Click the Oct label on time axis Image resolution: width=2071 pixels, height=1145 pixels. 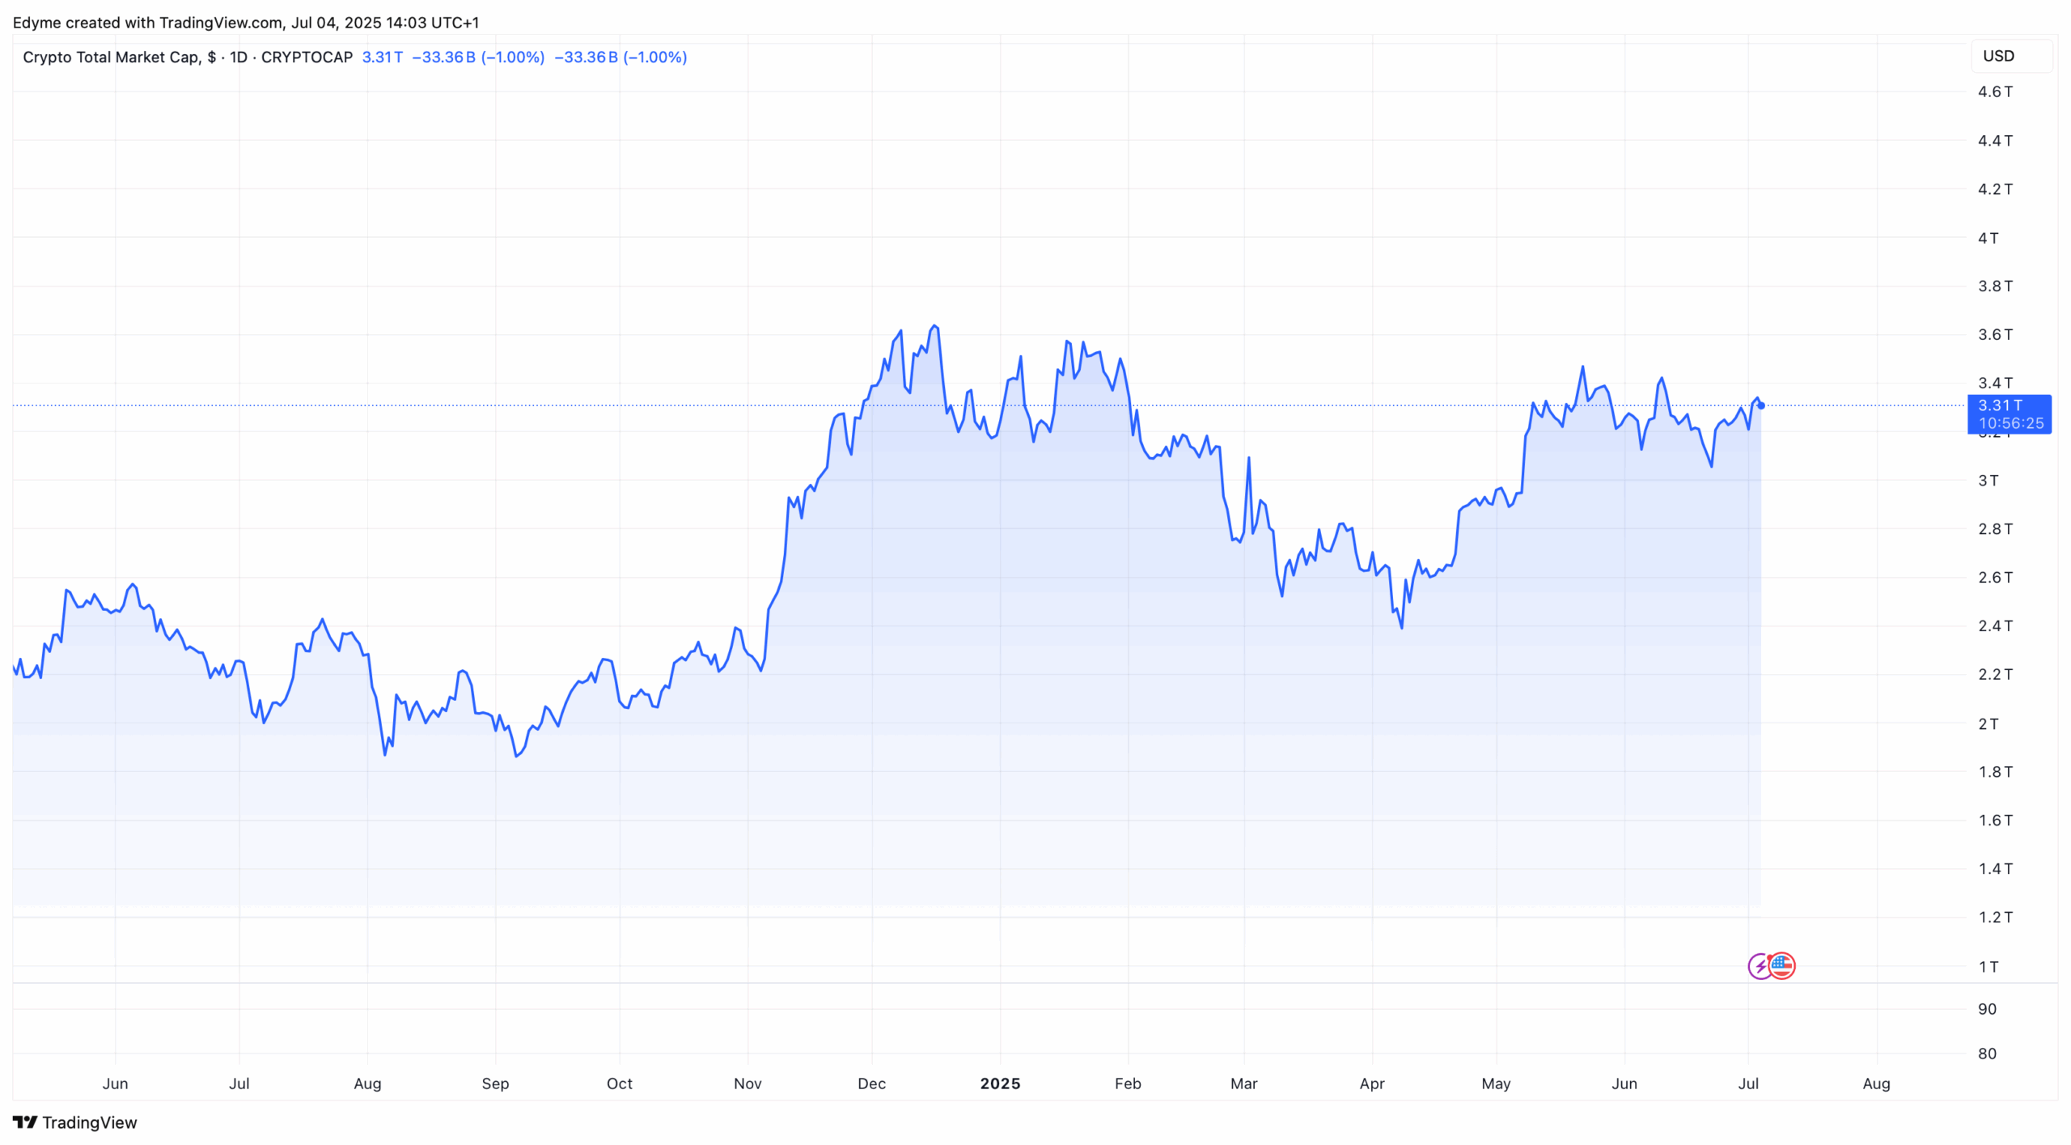coord(620,1084)
